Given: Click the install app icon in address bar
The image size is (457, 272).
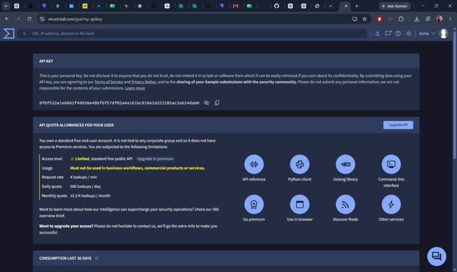Looking at the screenshot, I should [x=355, y=19].
